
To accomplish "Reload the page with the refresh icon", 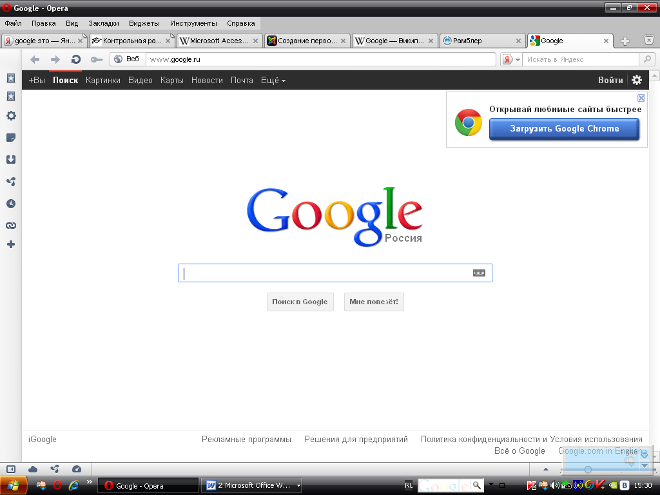I will click(x=76, y=59).
